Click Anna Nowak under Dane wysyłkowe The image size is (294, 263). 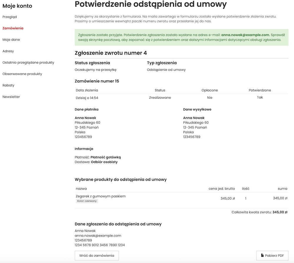coord(194,118)
